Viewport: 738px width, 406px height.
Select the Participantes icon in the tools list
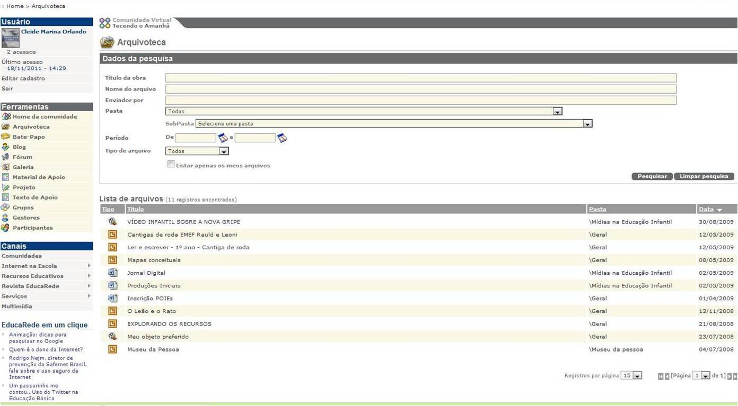pos(6,228)
